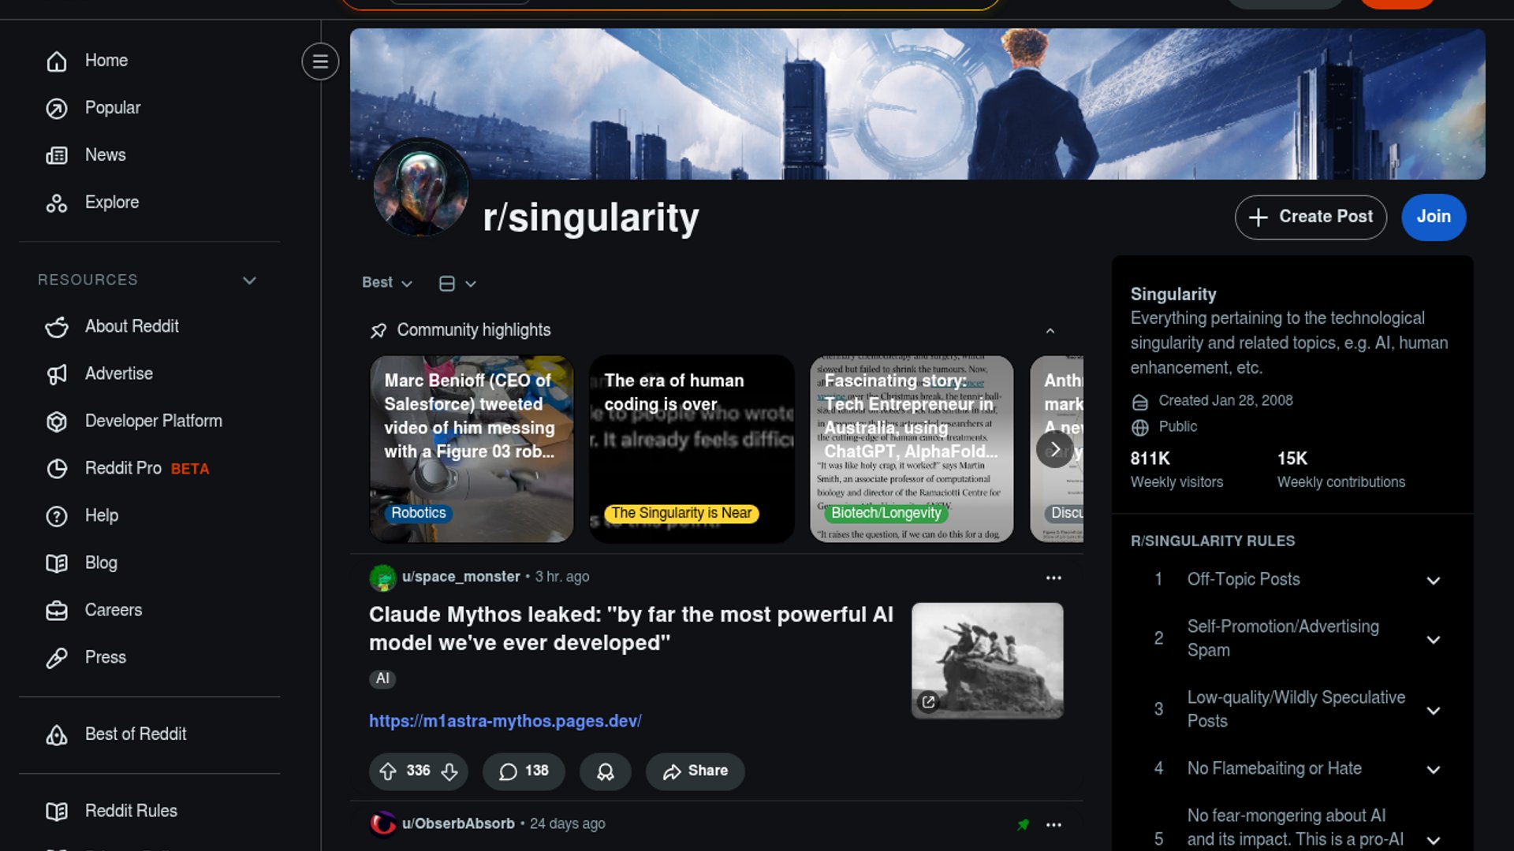This screenshot has width=1514, height=851.
Task: Open the options menu for space_monster's post
Action: pyautogui.click(x=1053, y=578)
